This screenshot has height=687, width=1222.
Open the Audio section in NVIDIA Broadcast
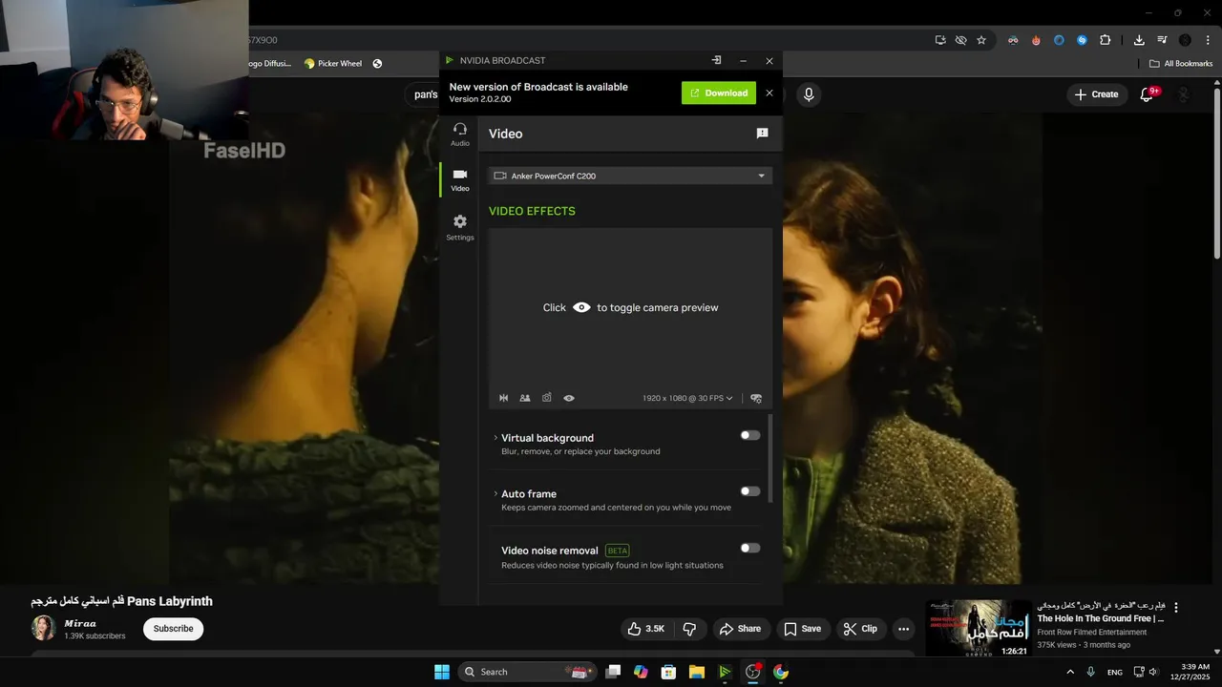(x=460, y=134)
